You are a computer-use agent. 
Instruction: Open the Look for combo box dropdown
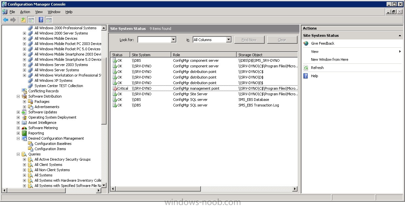174,40
